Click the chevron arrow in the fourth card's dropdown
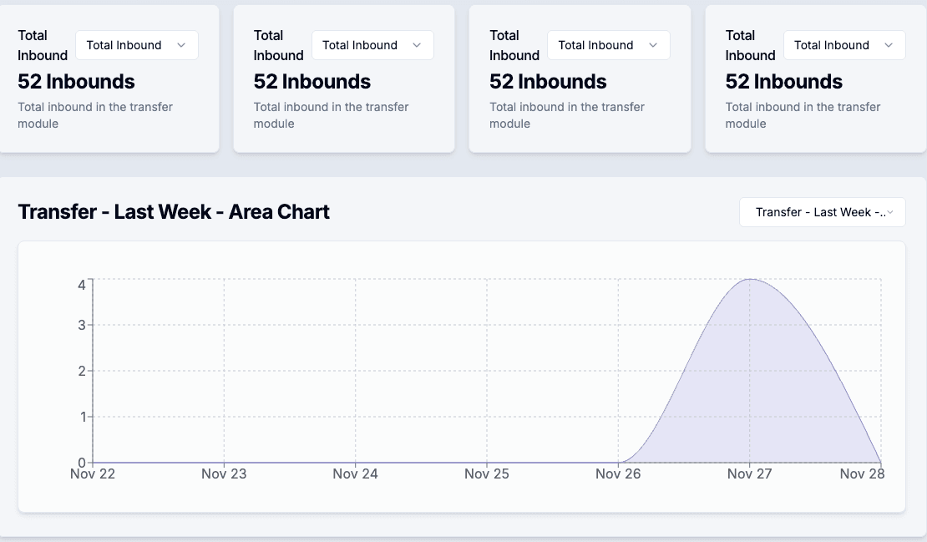Screen dimensions: 927x542 (x=889, y=45)
